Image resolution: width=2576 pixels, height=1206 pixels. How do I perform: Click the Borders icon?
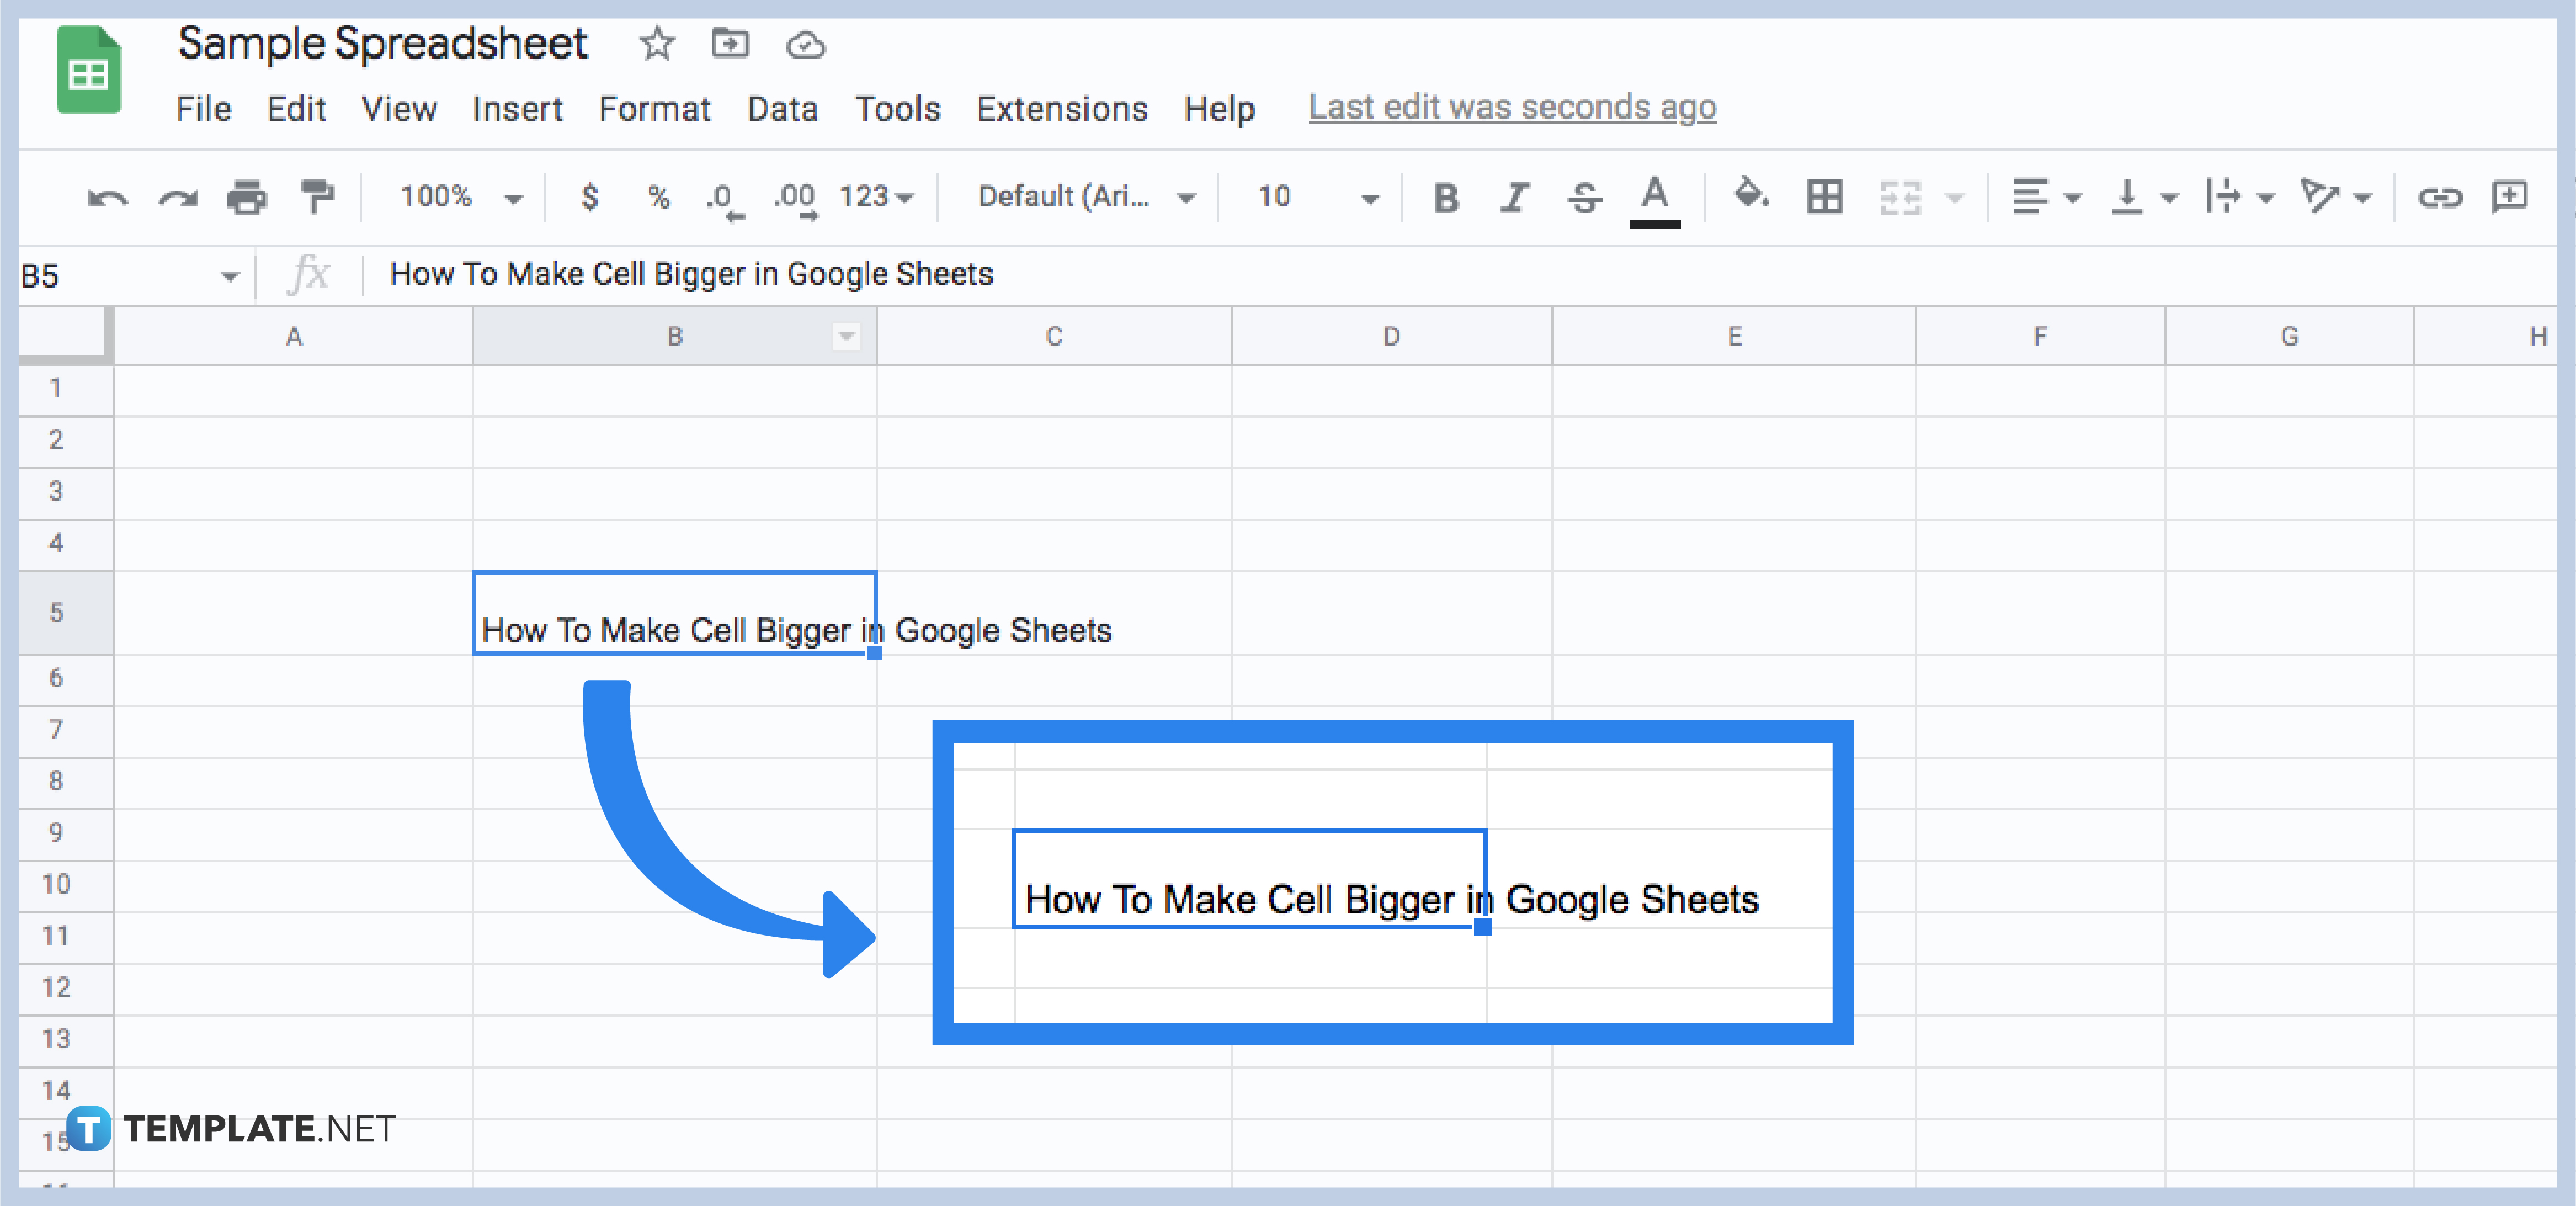pyautogui.click(x=1821, y=197)
